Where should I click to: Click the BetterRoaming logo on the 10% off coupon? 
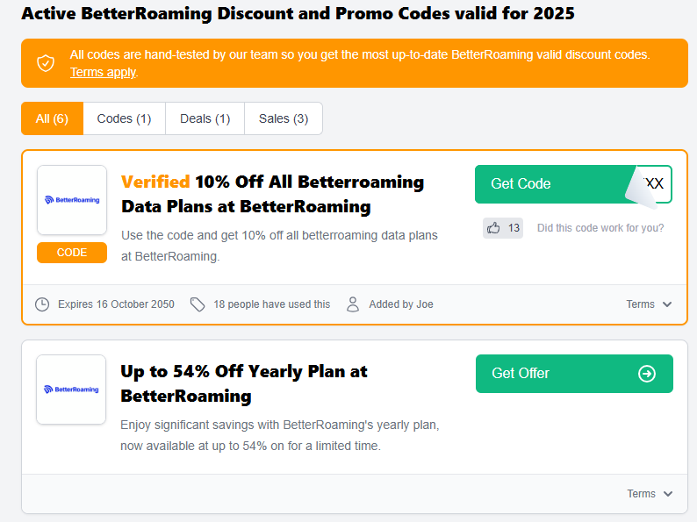coord(72,200)
